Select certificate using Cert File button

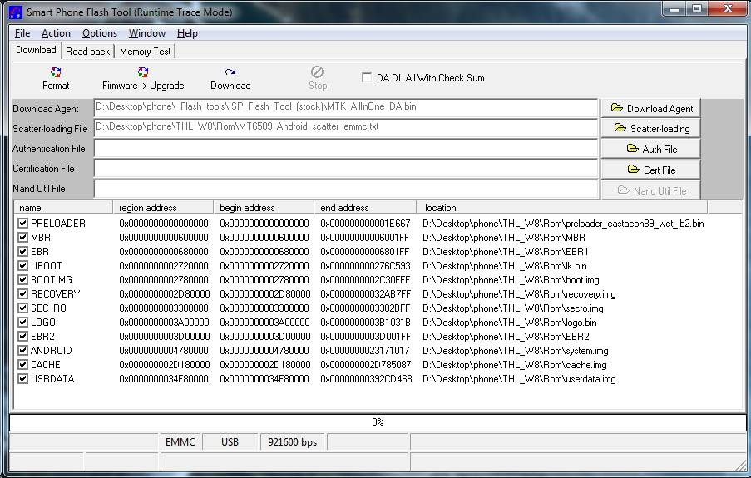[x=650, y=170]
